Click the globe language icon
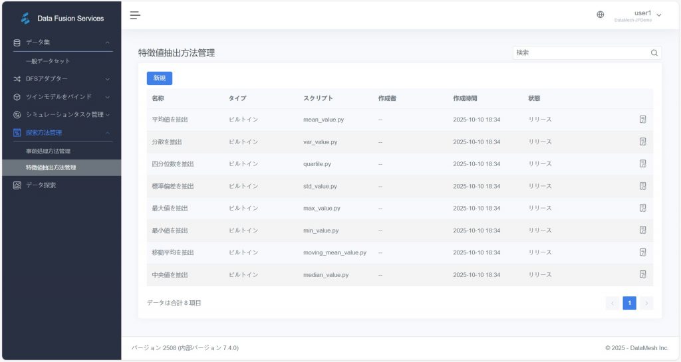 point(601,15)
